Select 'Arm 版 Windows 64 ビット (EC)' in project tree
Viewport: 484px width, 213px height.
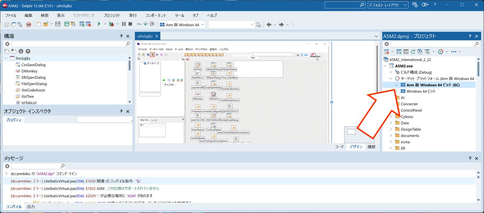(433, 85)
